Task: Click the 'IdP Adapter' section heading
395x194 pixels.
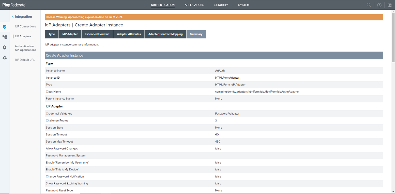Action: [54, 106]
